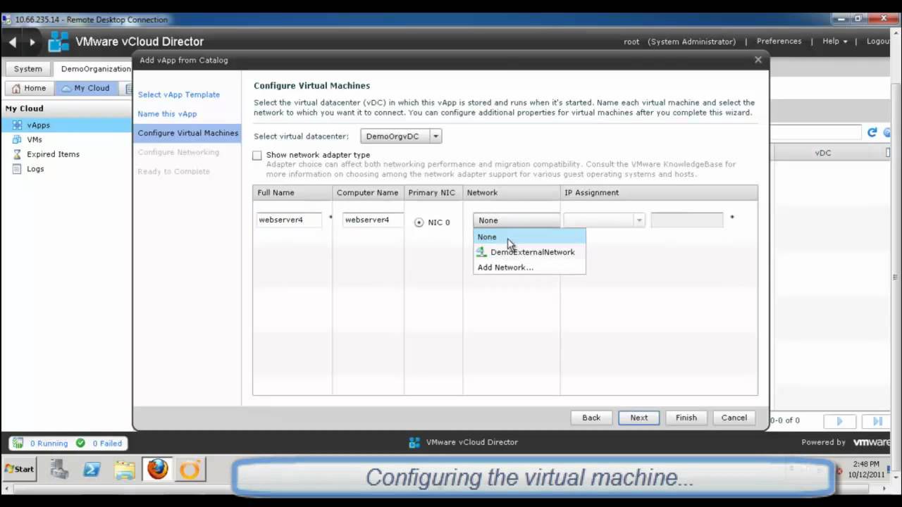
Task: Click the Windows Start button
Action: pyautogui.click(x=19, y=469)
